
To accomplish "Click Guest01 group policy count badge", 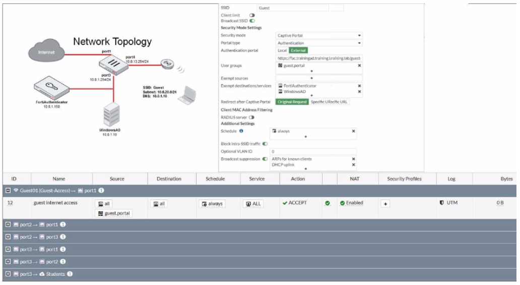I will click(101, 191).
